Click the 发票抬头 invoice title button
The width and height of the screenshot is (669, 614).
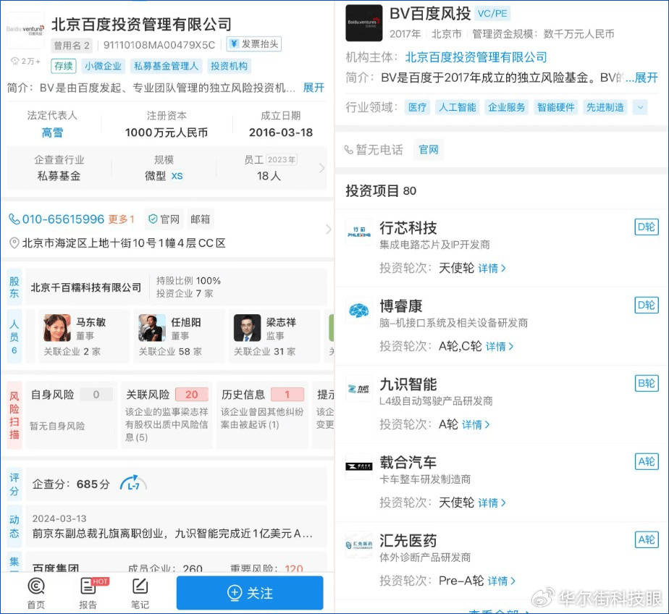(x=254, y=44)
